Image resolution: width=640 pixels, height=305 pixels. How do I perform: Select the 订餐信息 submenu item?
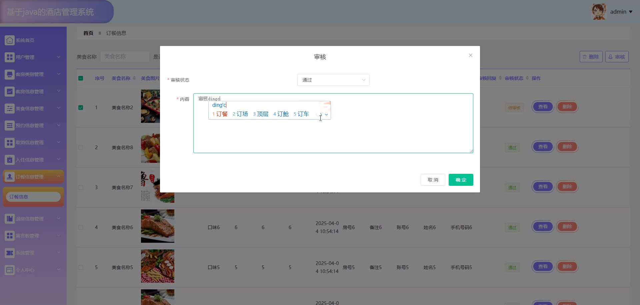coord(33,197)
